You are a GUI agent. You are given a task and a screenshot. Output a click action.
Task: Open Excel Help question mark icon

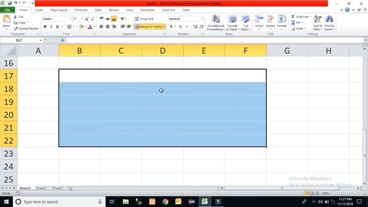pyautogui.click(x=347, y=10)
